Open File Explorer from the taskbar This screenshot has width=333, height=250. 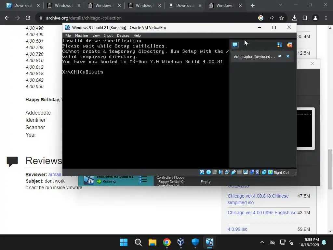(152, 242)
